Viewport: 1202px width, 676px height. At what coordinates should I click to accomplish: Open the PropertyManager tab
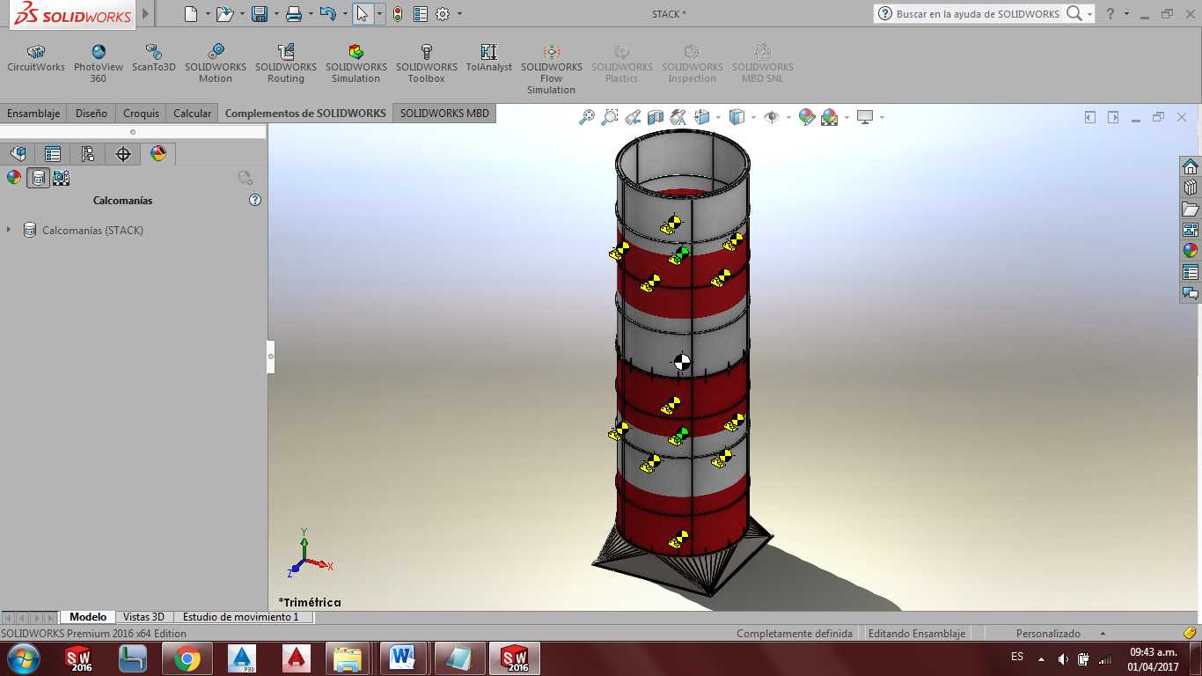tap(53, 154)
